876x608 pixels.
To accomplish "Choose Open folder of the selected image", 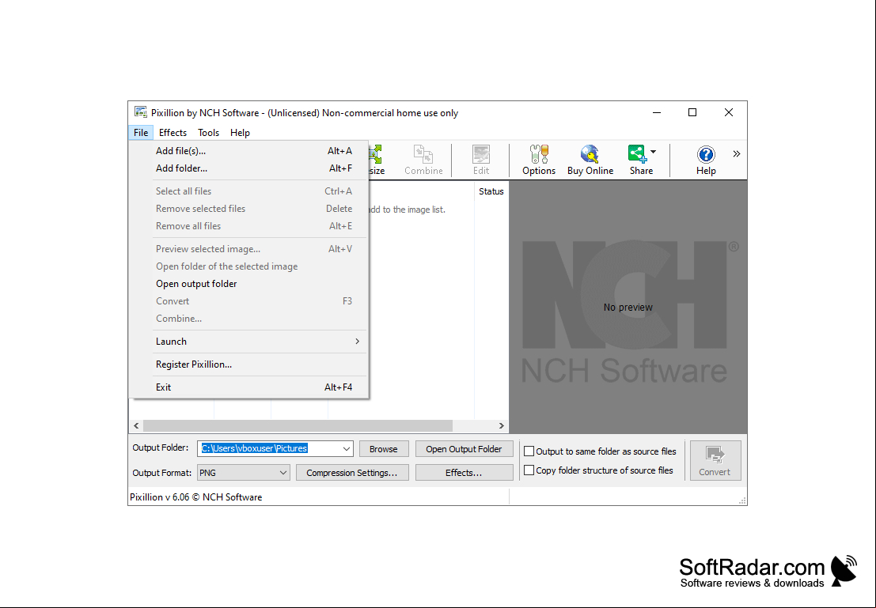I will (x=248, y=266).
